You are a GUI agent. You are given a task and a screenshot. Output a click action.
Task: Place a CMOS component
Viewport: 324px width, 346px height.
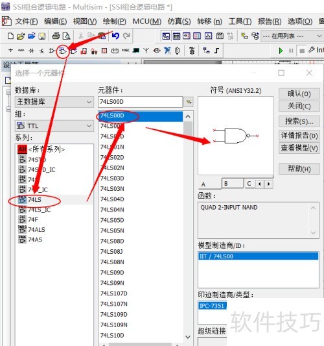(73, 51)
